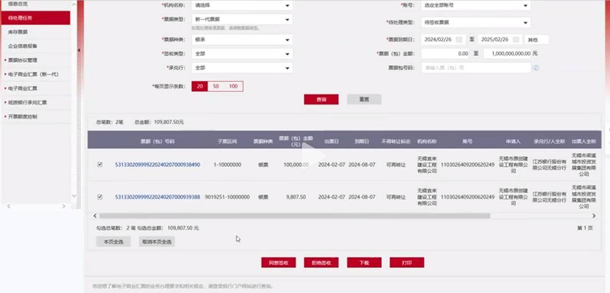The height and width of the screenshot is (293, 610).
Task: Open the 待处理类型 dropdown
Action: pos(476,23)
